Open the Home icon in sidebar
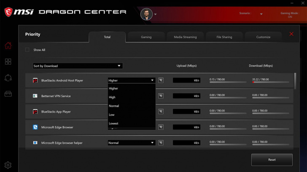The width and height of the screenshot is (307, 172). point(8,46)
